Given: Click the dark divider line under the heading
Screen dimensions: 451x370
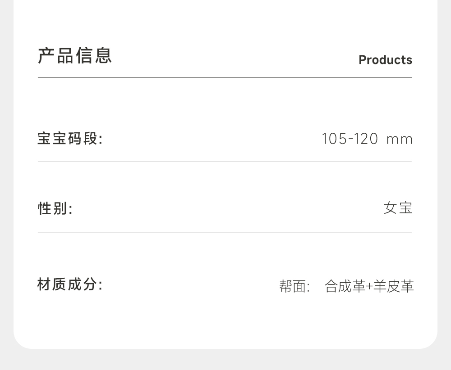Looking at the screenshot, I should tap(225, 77).
